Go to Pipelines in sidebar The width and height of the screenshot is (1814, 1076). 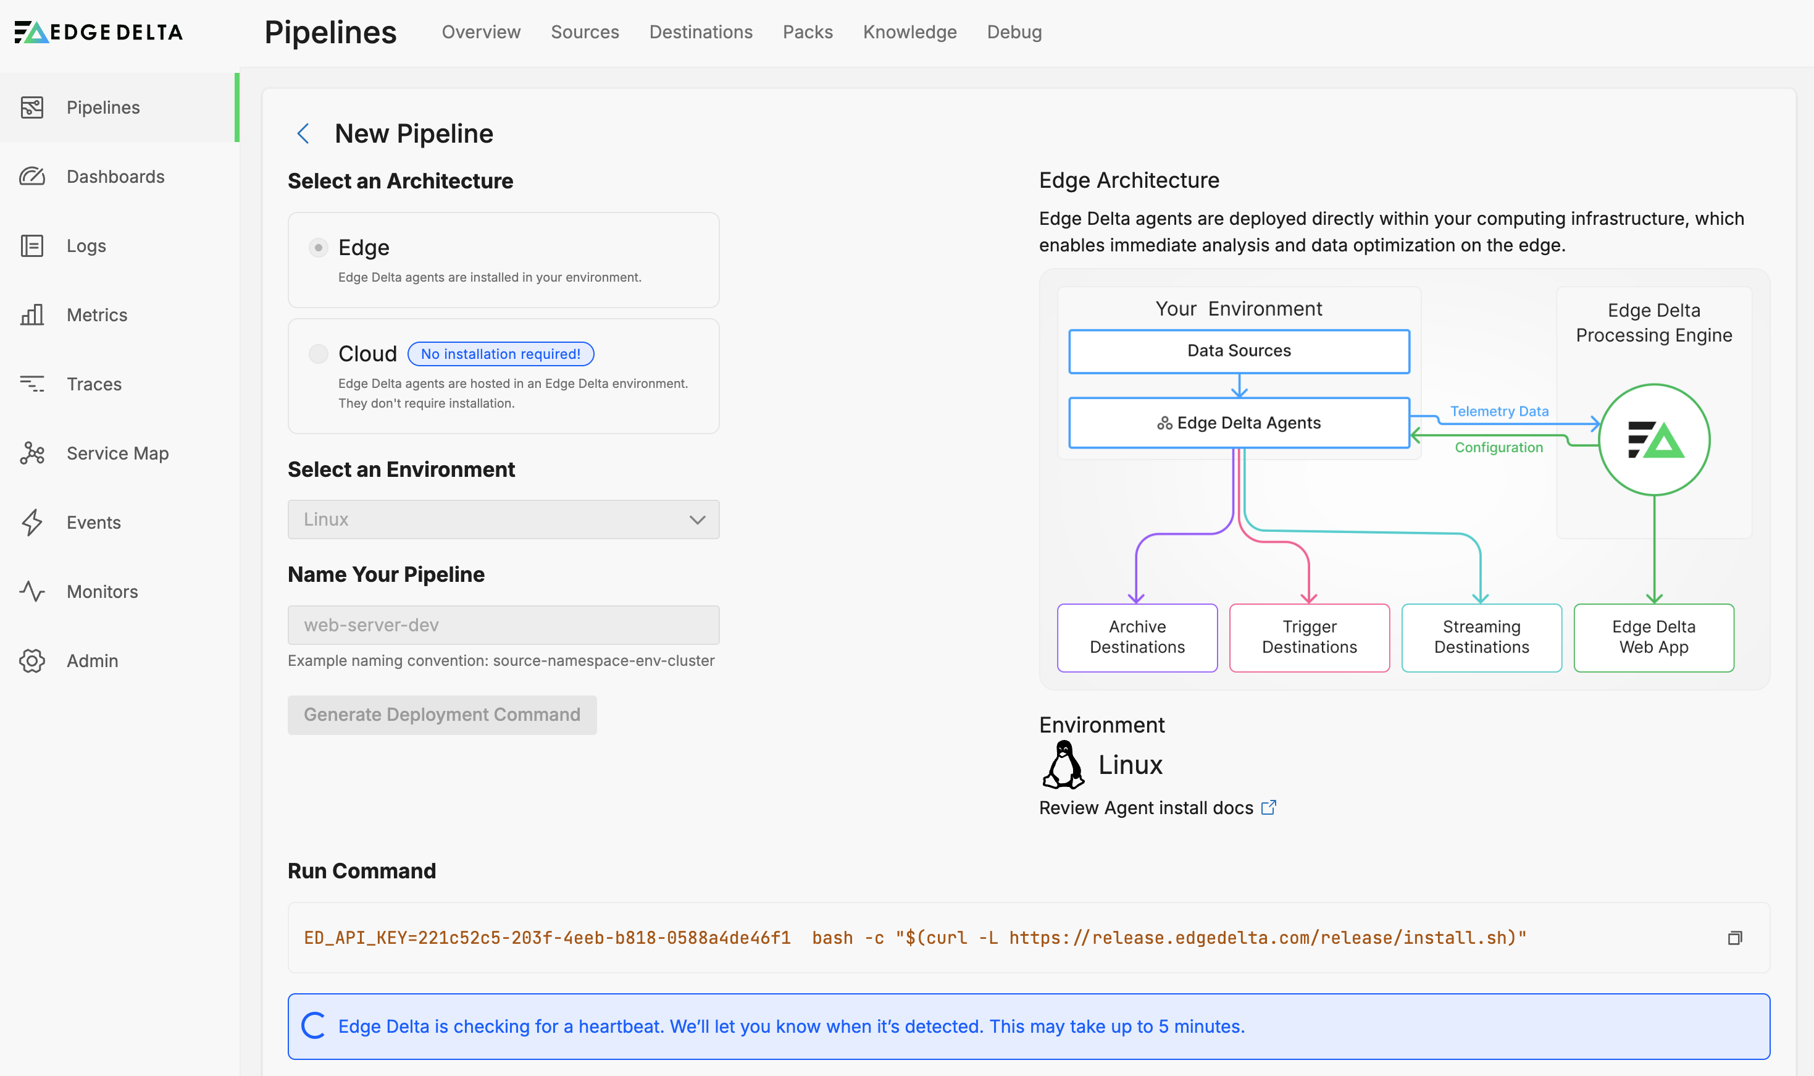coord(120,107)
